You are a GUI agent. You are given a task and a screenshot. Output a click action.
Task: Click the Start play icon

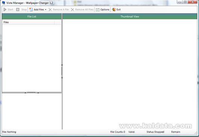(x=5, y=9)
